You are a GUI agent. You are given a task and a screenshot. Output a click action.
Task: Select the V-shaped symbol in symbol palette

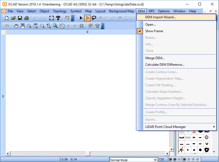207,144
